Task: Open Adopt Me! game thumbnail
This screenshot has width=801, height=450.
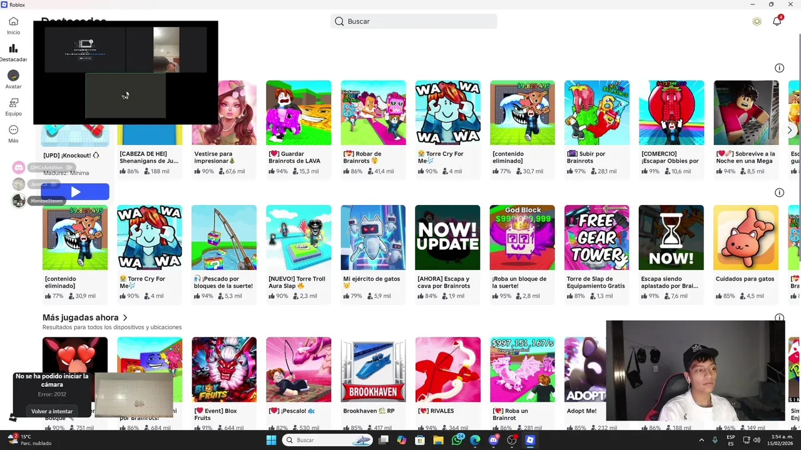Action: [585, 369]
